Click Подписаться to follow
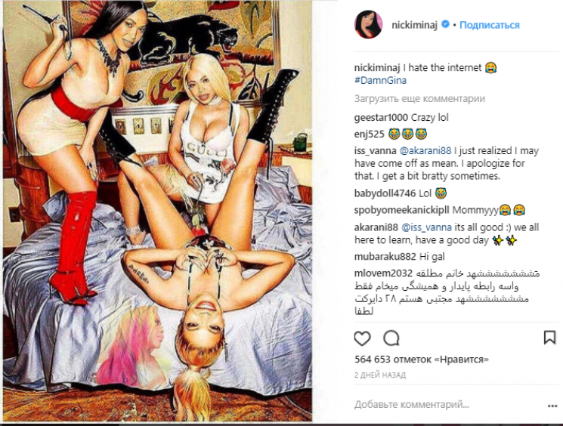The image size is (563, 426). 490,25
